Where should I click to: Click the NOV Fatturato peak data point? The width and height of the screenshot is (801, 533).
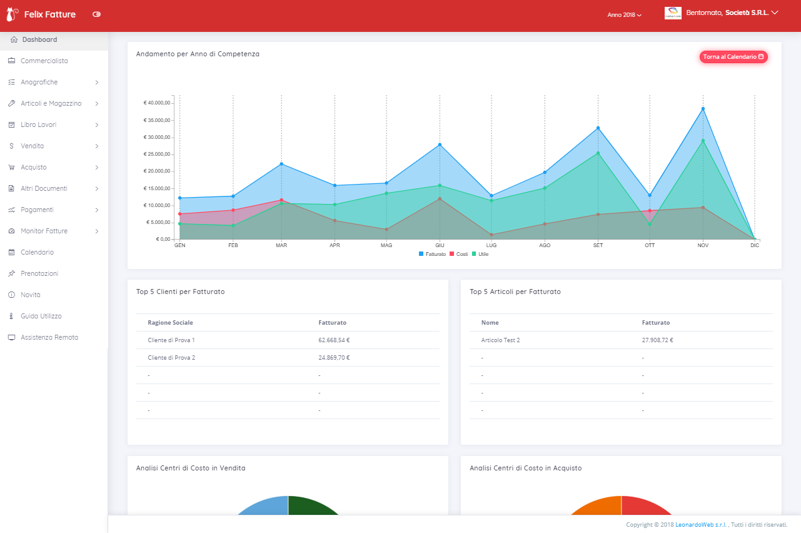pyautogui.click(x=703, y=109)
